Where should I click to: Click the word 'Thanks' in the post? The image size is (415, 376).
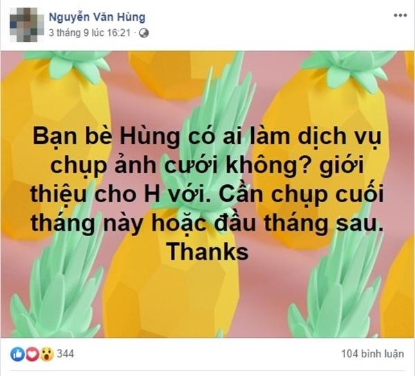(x=207, y=252)
